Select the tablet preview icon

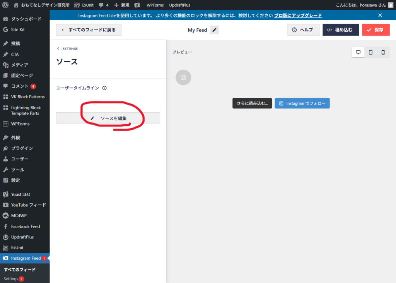point(370,52)
